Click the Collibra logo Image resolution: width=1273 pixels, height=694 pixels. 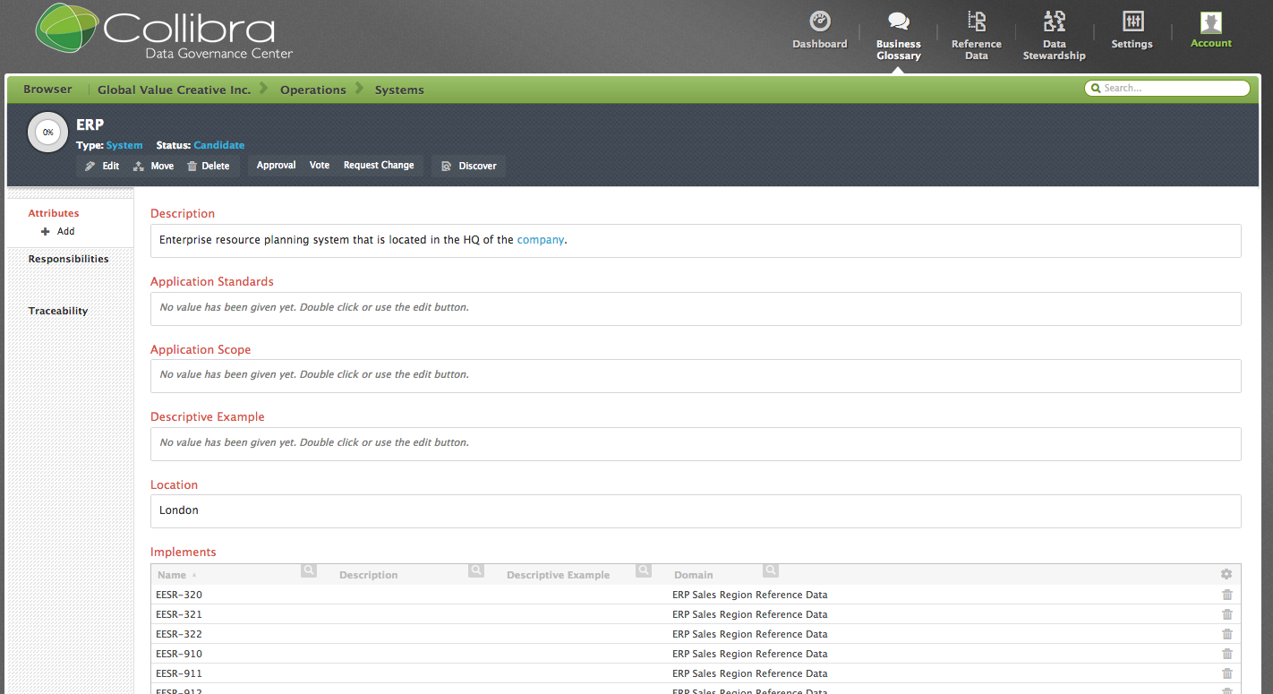point(165,33)
